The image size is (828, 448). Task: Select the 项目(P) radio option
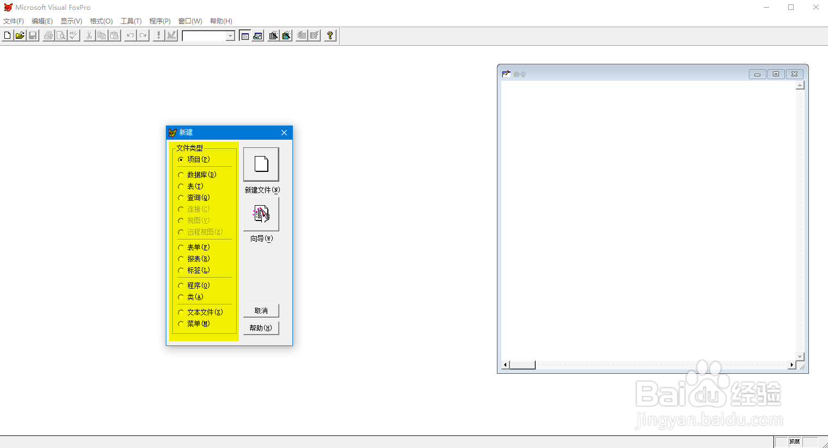coord(194,159)
